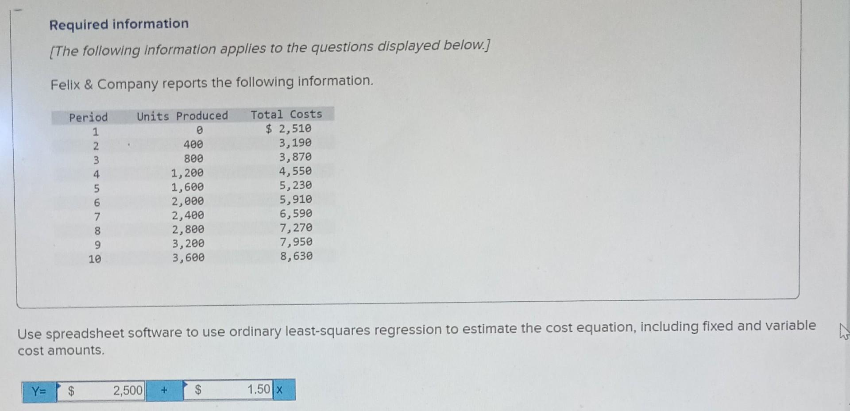Click the Felix & Company sentence text
Screen dimensions: 850x411
pos(211,82)
